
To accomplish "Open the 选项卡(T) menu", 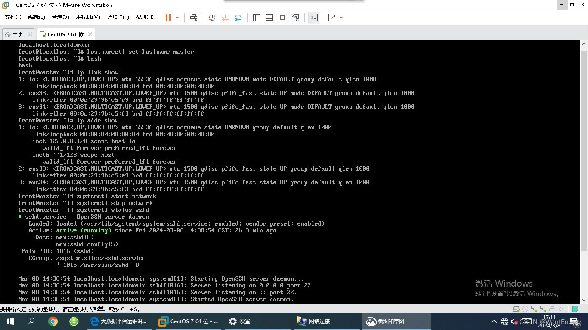I will [118, 17].
